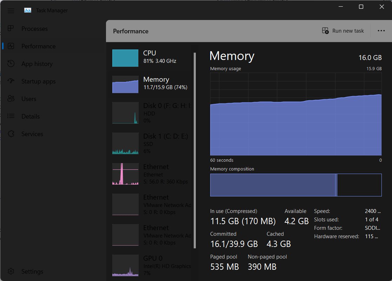Viewport: 392px width, 281px height.
Task: Close the Task Manager window
Action: [381, 7]
